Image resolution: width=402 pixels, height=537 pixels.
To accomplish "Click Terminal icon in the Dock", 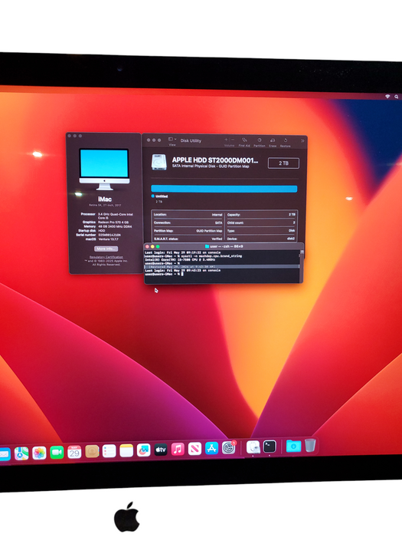I will pos(270,446).
